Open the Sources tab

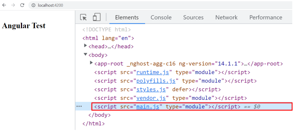[x=193, y=17]
